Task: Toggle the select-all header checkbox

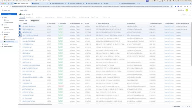Action: [x=20, y=23]
